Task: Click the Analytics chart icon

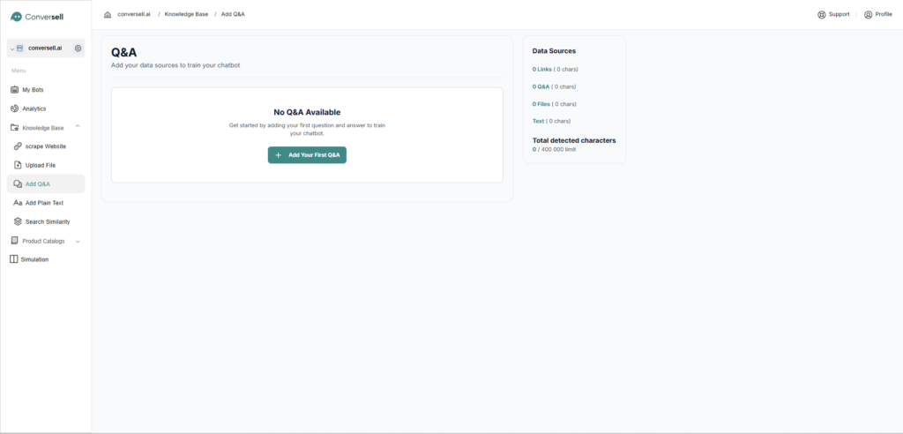Action: 14,108
